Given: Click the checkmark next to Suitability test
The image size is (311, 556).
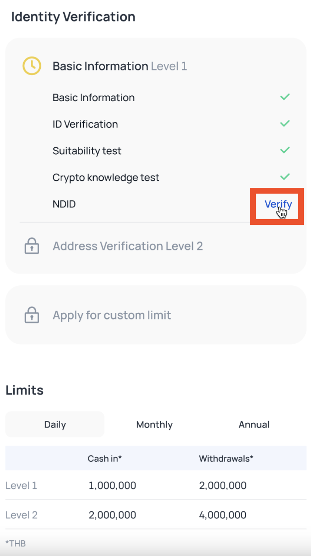Looking at the screenshot, I should (285, 150).
